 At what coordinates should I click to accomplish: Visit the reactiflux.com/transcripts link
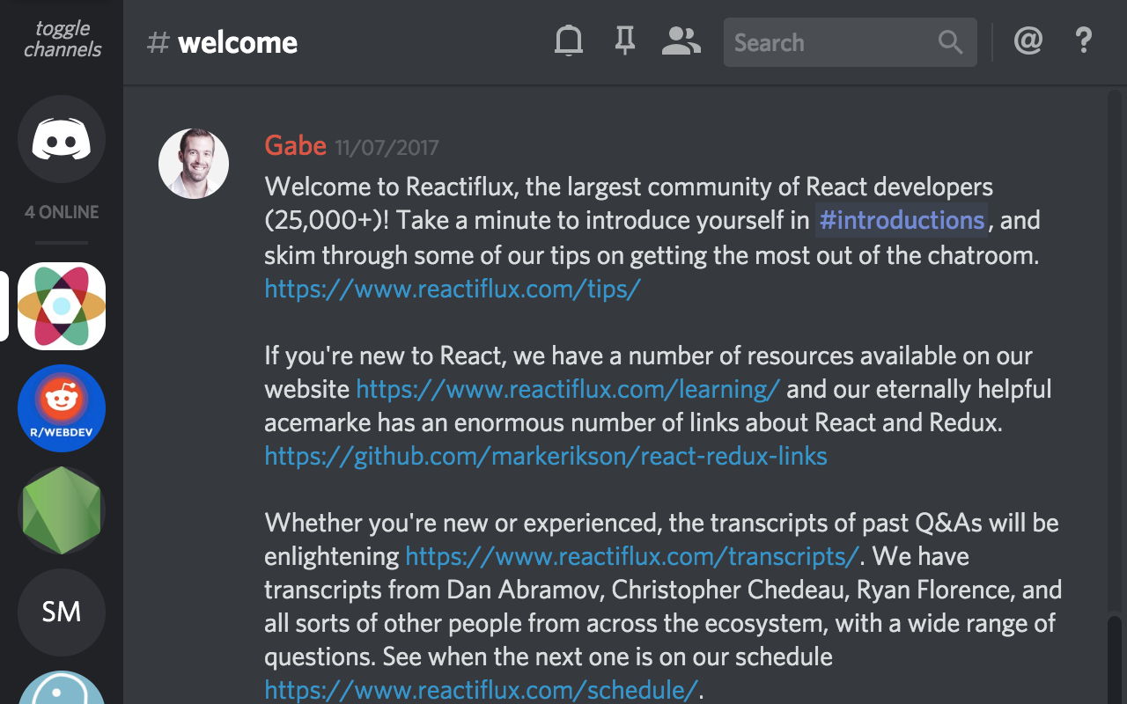click(631, 556)
